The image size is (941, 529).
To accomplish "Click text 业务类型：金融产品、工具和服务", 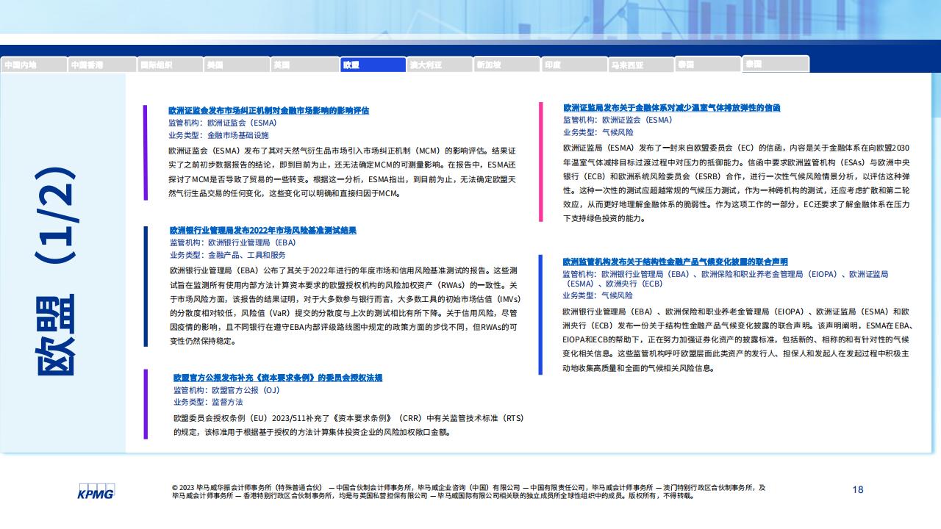I will (x=228, y=255).
